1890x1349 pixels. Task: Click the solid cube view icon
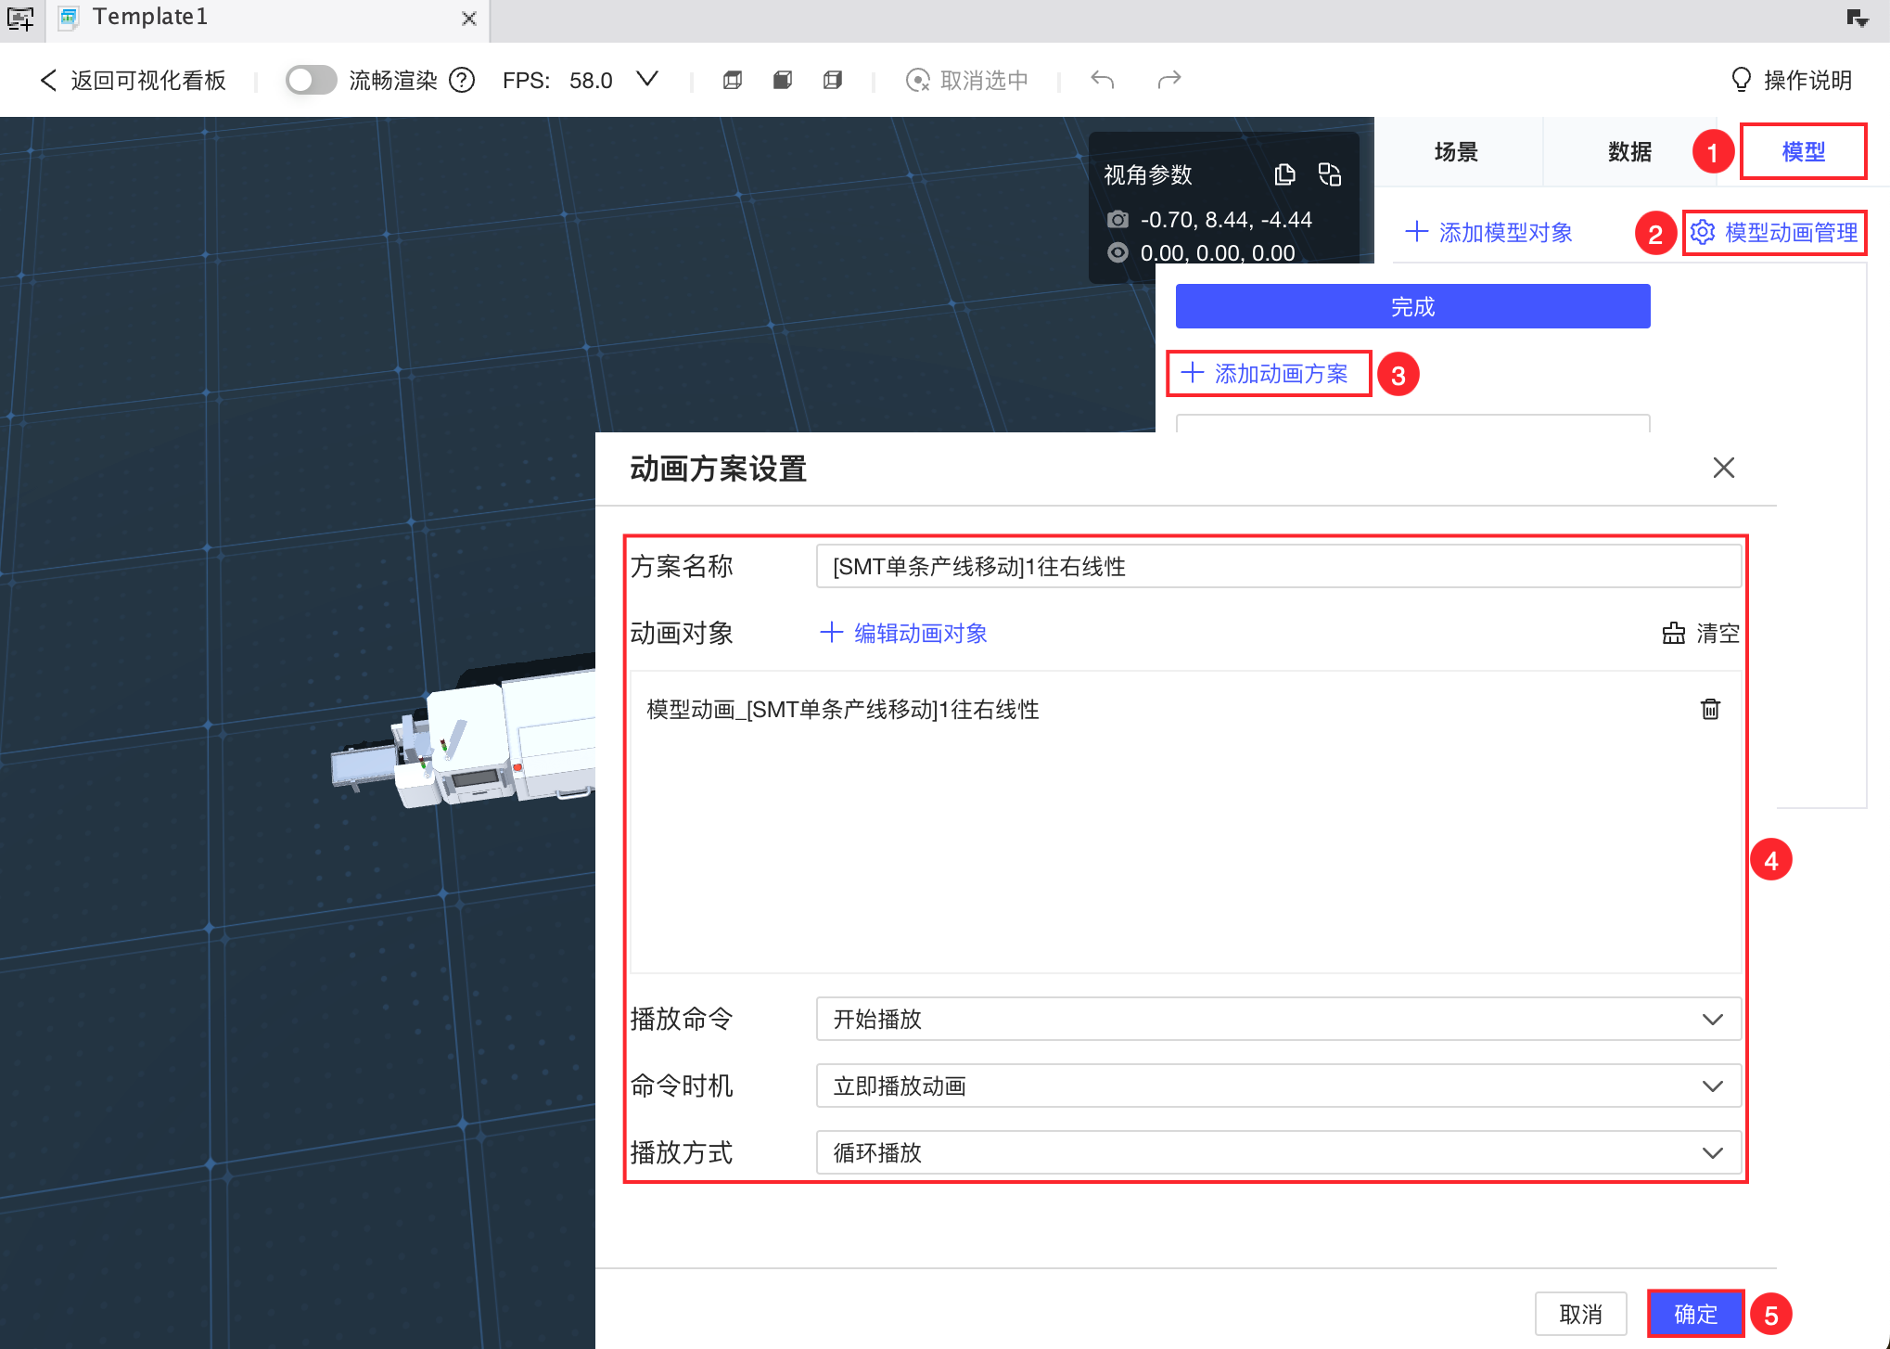pos(783,80)
